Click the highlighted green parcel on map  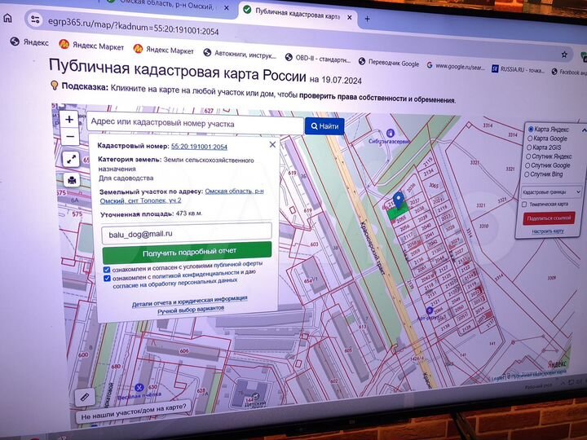pyautogui.click(x=396, y=213)
